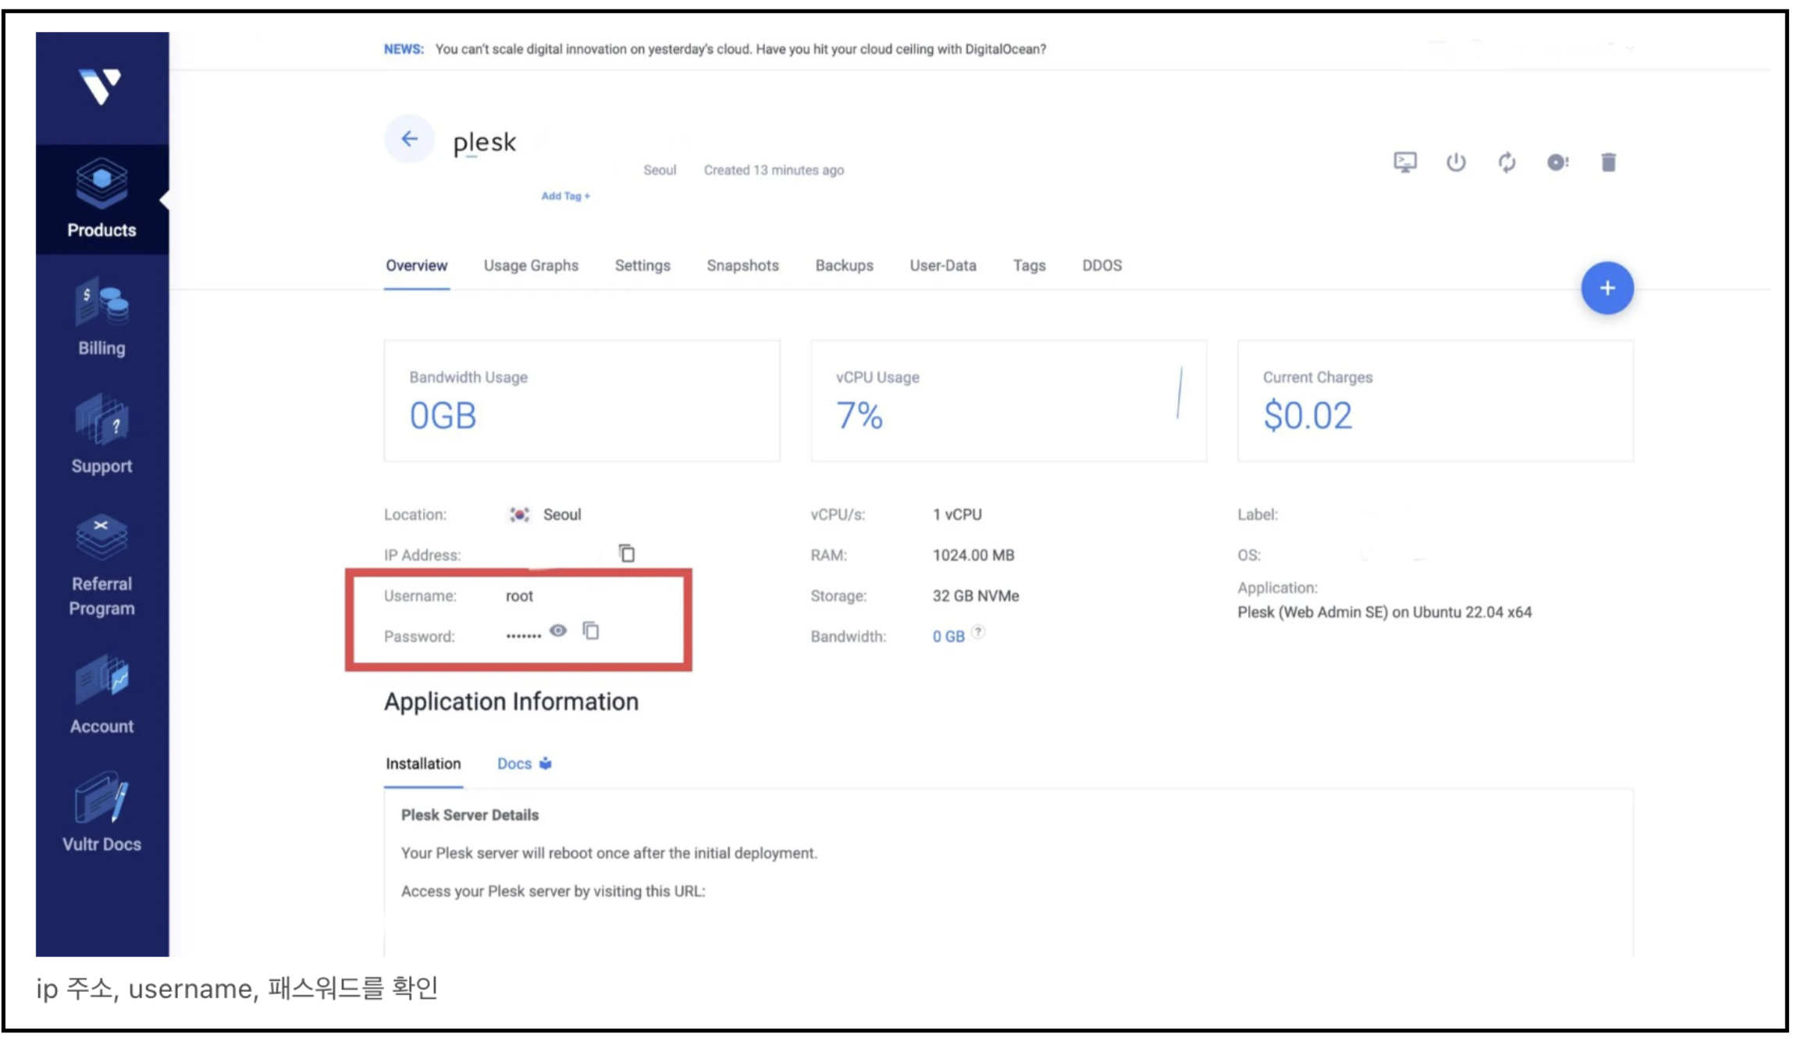Click the Add Tag link
This screenshot has height=1041, width=1797.
coord(565,196)
